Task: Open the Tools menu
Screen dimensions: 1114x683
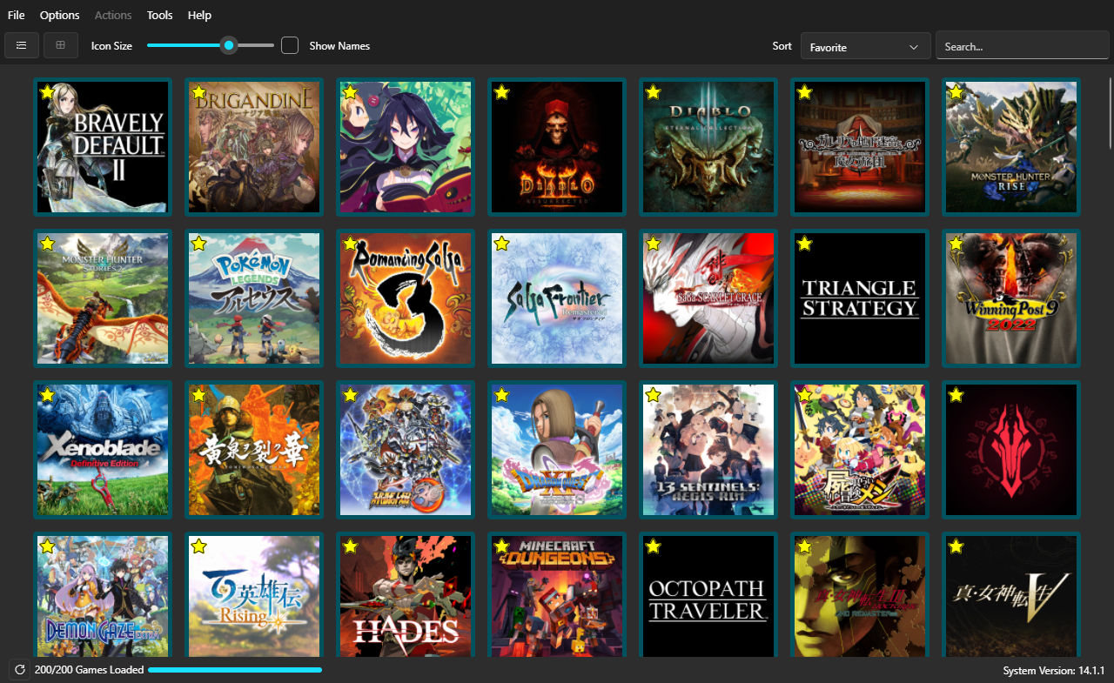Action: 159,15
